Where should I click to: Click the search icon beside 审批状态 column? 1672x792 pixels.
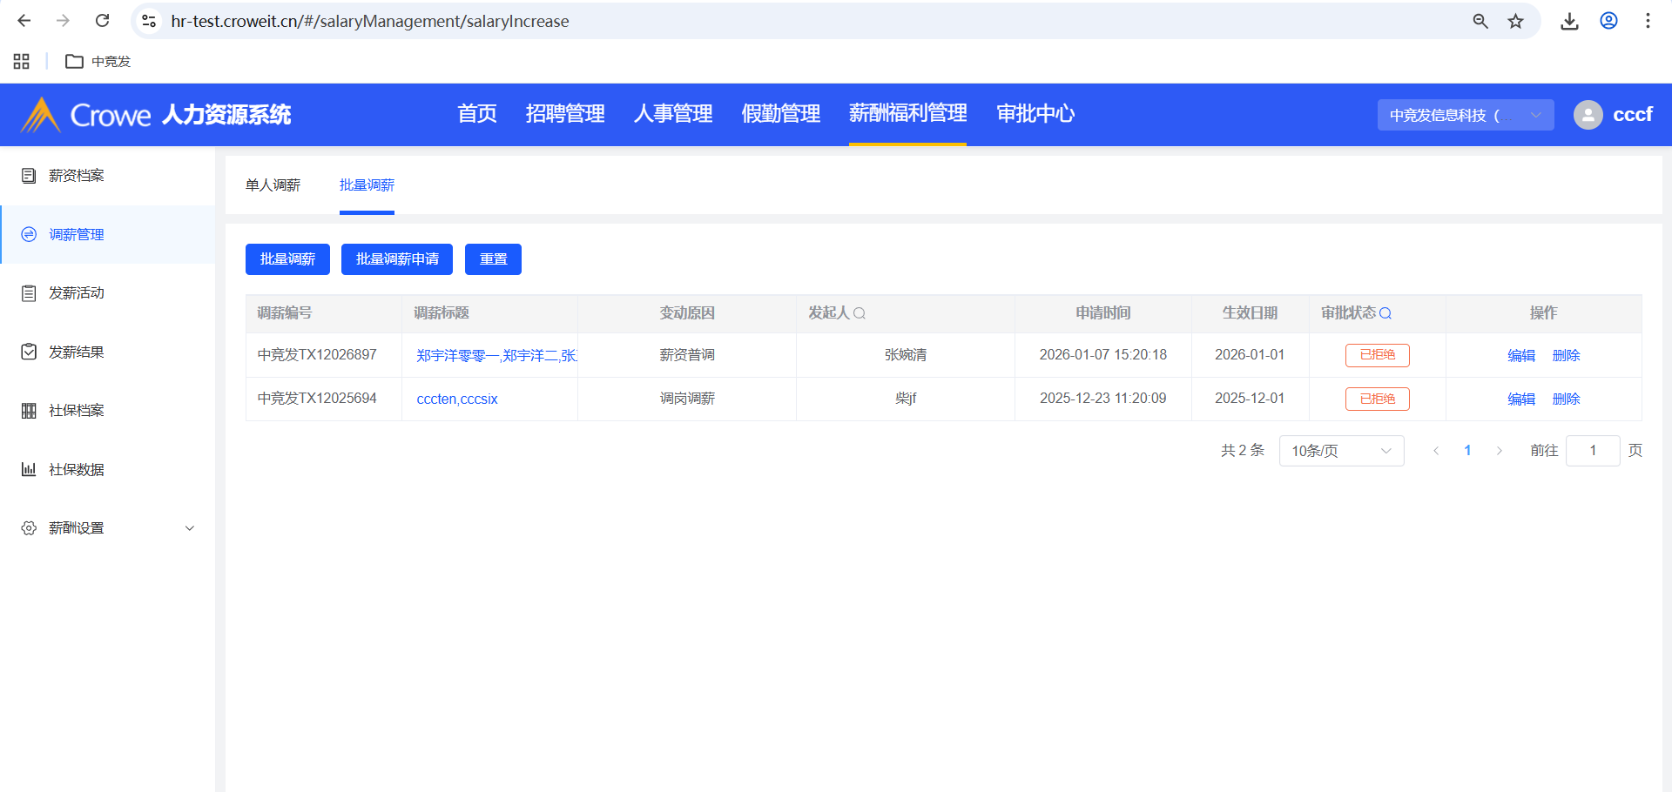coord(1385,313)
